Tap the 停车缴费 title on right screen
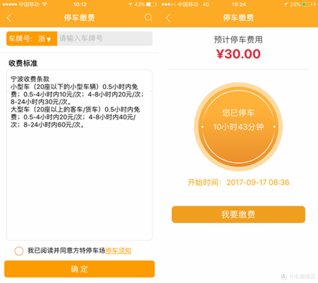 (x=238, y=18)
